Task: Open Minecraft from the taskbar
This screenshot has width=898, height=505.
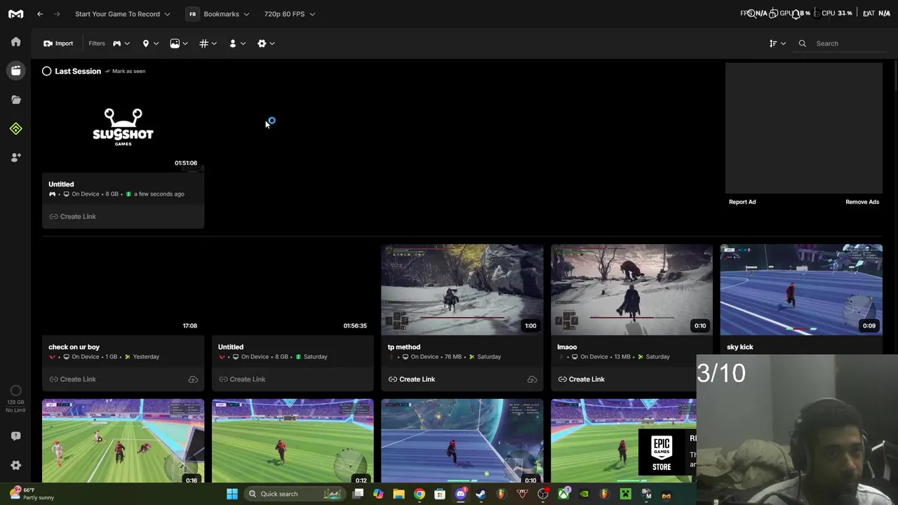Action: coord(625,494)
